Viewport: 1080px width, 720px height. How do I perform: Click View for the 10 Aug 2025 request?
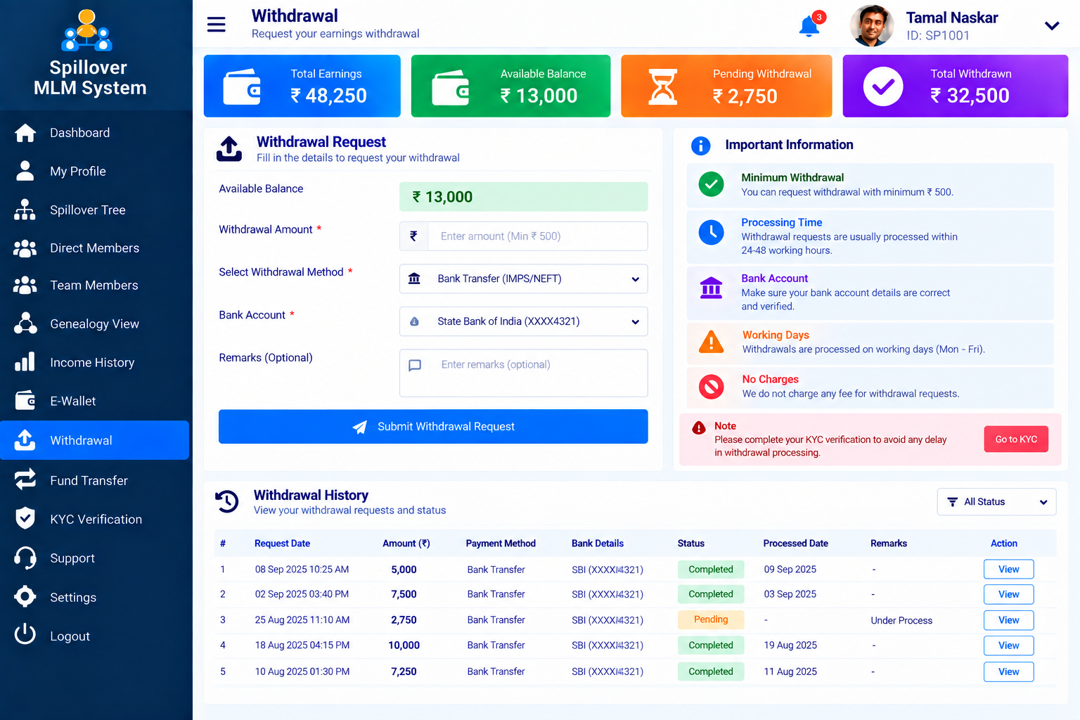(1008, 671)
